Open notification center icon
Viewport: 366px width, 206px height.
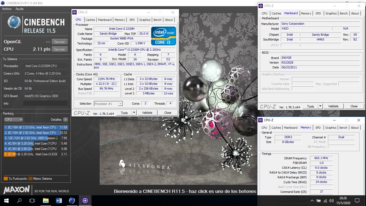click(357, 201)
